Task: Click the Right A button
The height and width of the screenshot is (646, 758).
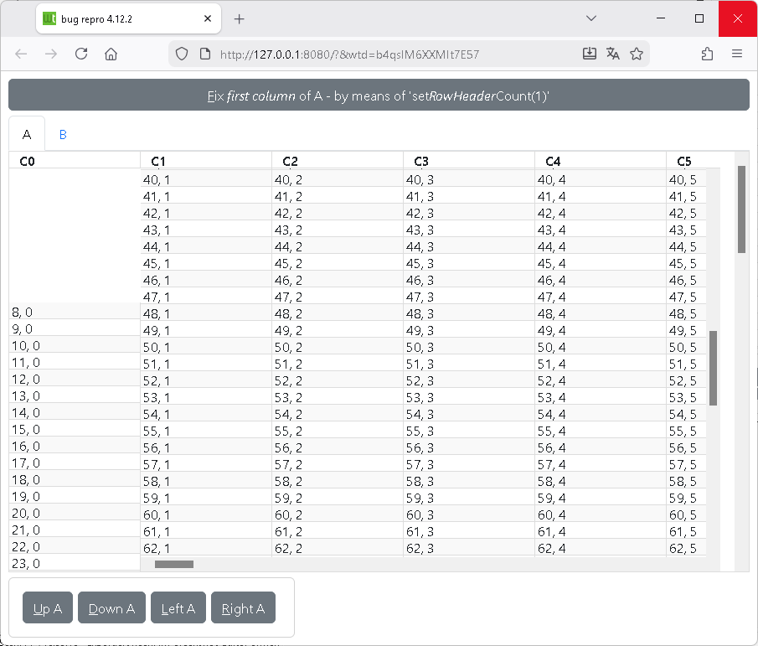Action: [x=243, y=608]
